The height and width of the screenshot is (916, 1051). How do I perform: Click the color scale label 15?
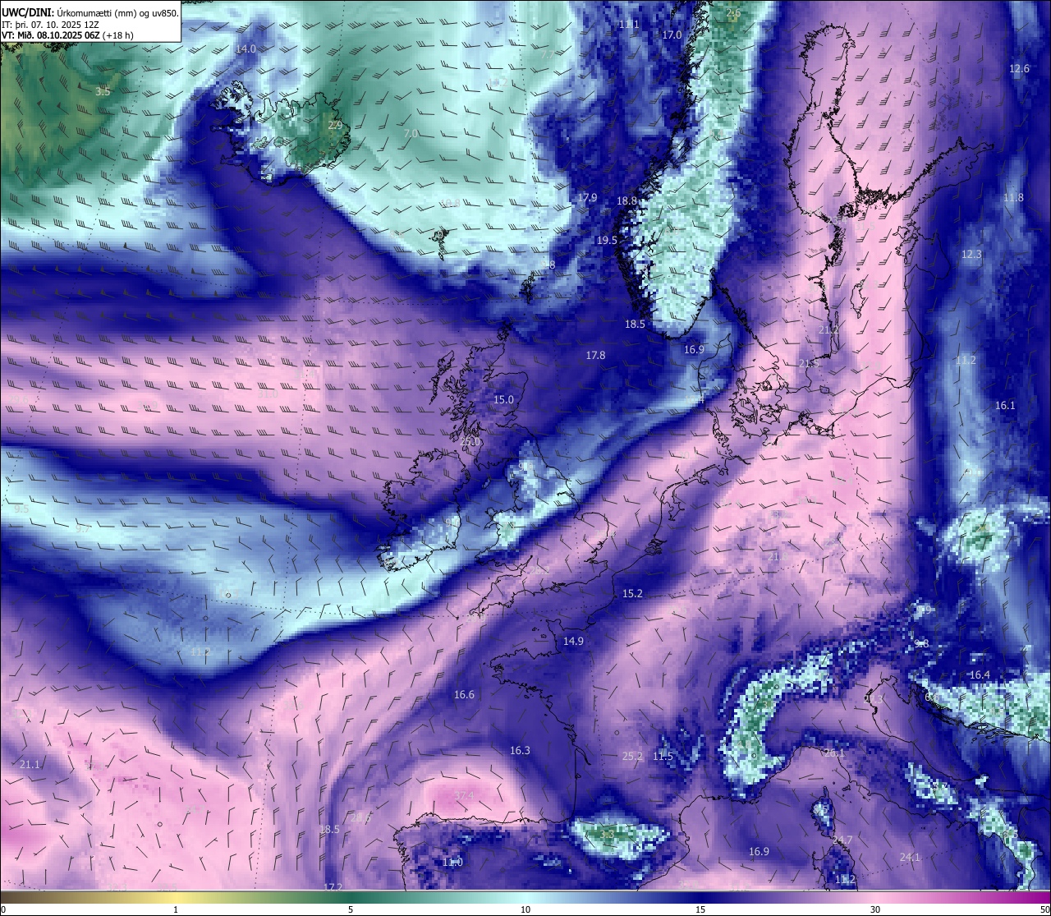(700, 909)
